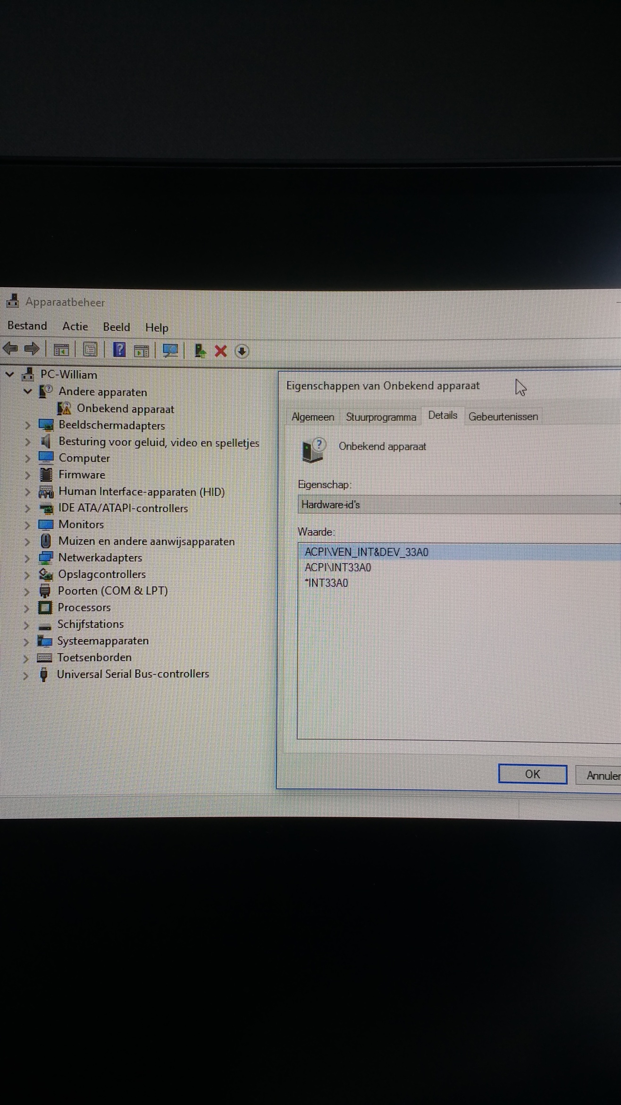
Task: Click the Annuleren button
Action: 598,775
